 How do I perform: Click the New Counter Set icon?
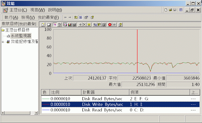(43, 25)
